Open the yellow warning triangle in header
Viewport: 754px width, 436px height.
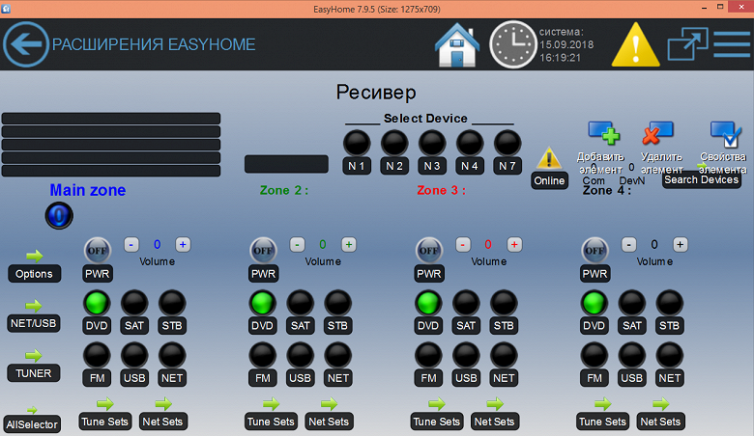click(x=636, y=44)
